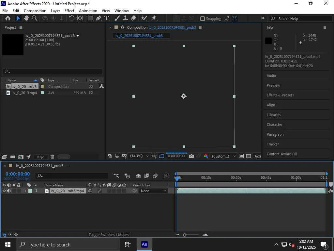Open Project panel menu
The width and height of the screenshot is (334, 251).
(21, 28)
